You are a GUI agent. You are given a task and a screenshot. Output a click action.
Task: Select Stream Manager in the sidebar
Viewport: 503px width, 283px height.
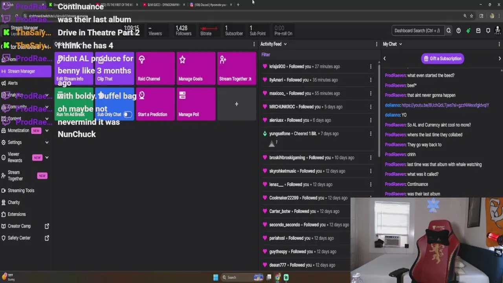tap(26, 71)
